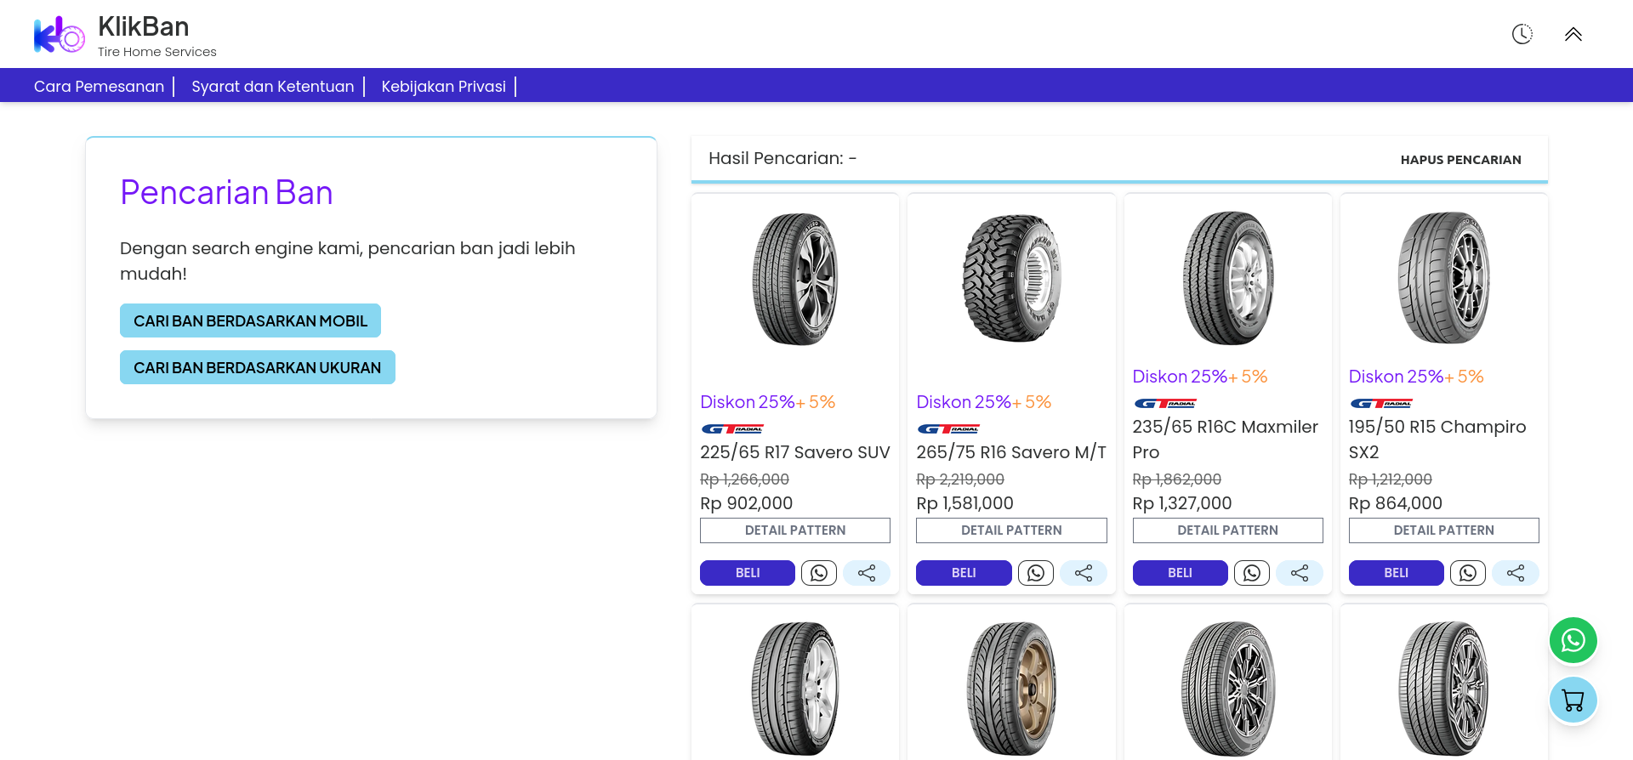Click BELI for 225/65 R17 Savero SUV
Viewport: 1633px width, 760px height.
[748, 573]
